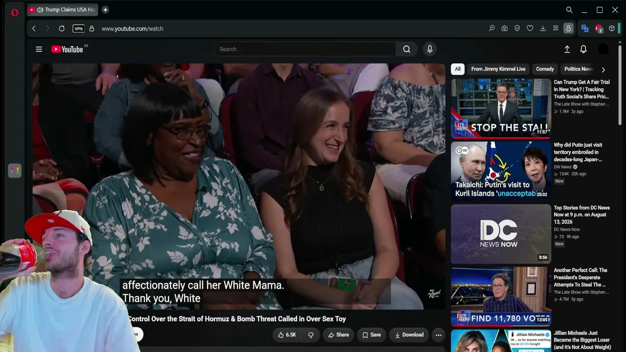Open the YouTube upload/create icon

coord(567,49)
